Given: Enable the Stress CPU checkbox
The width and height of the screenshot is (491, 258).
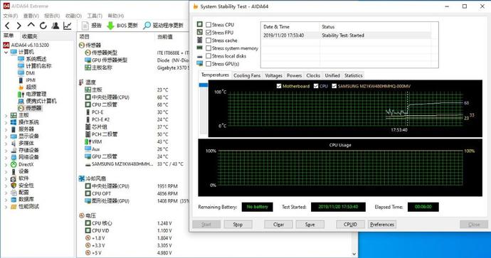Looking at the screenshot, I should click(x=208, y=25).
